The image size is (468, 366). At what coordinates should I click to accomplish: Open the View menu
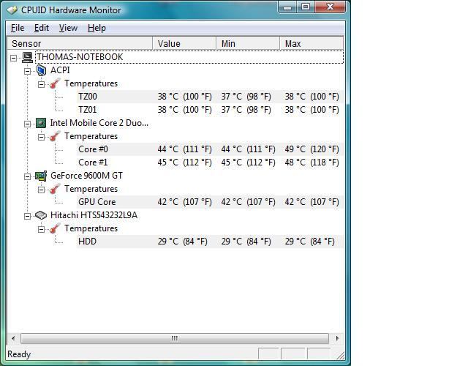pyautogui.click(x=68, y=28)
